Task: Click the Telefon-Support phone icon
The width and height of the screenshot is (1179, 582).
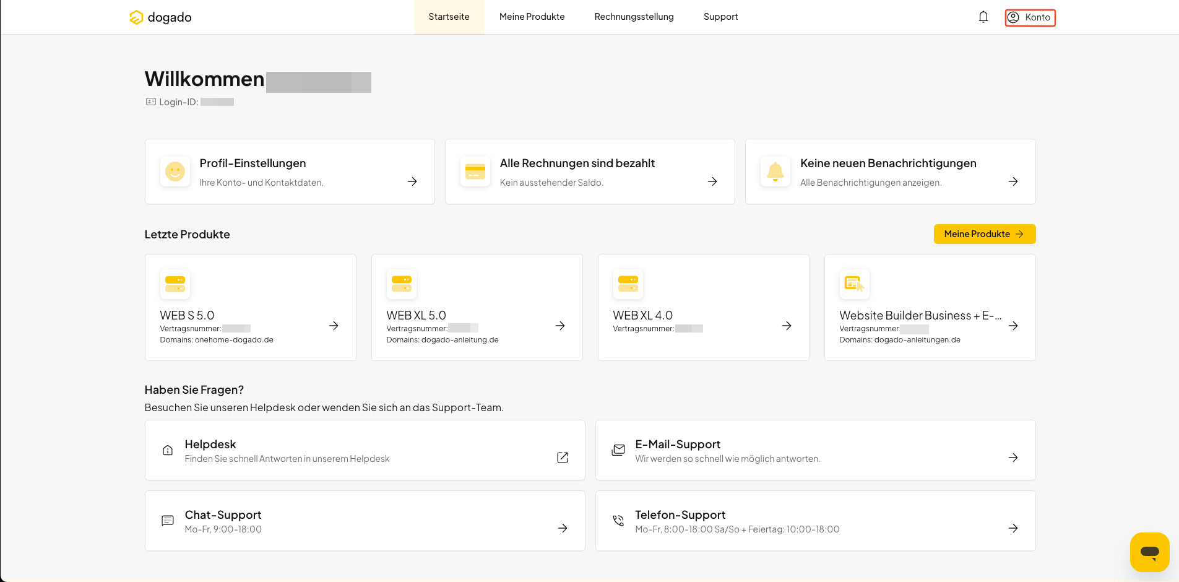Action: [618, 521]
